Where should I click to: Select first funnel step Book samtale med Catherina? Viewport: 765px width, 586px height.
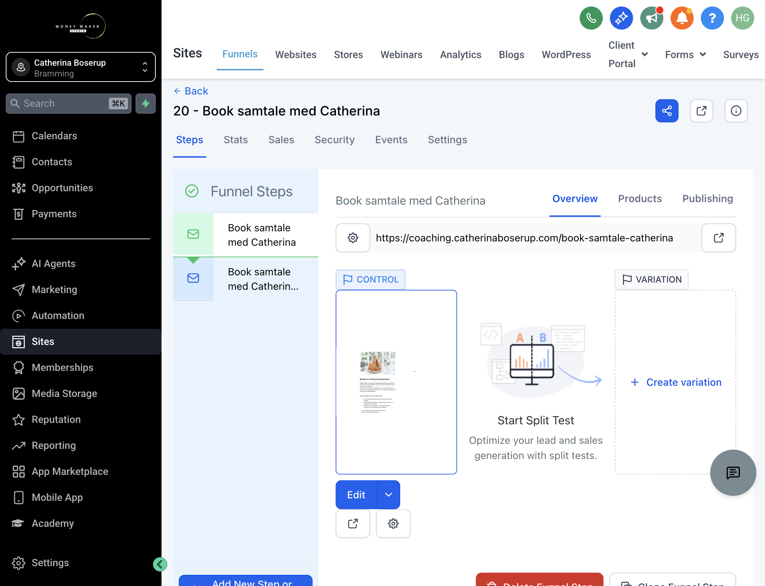coord(246,235)
